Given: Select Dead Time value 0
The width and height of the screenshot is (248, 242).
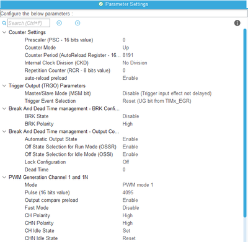Looking at the screenshot, I should pos(124,170).
